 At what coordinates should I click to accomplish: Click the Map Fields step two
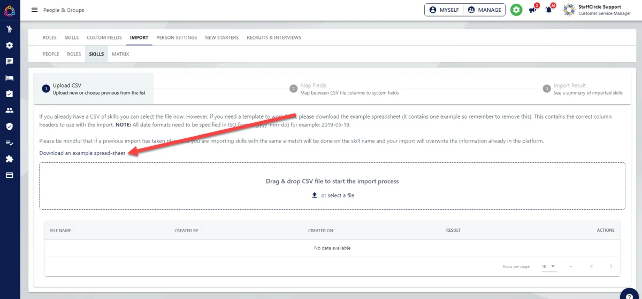(345, 89)
